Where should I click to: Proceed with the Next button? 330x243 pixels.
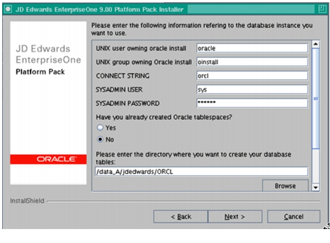point(235,217)
